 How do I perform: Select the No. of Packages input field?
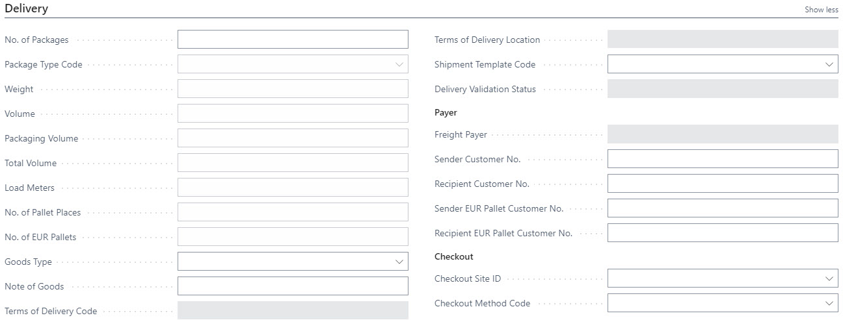click(293, 40)
